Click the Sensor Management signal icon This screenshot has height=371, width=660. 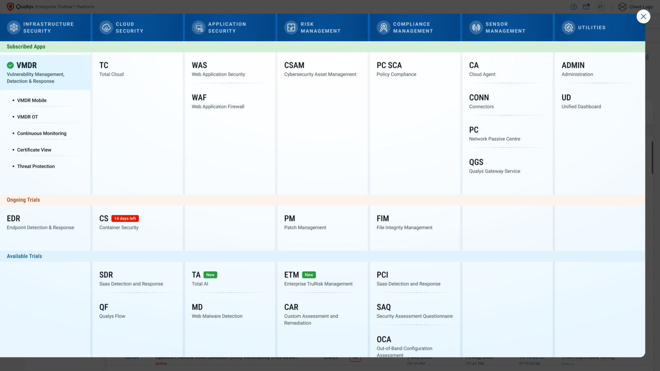[x=476, y=27]
